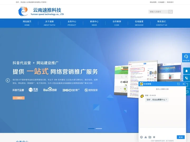Click the 搜狗搜索 logo in banner
The height and width of the screenshot is (142, 190).
[x=91, y=90]
